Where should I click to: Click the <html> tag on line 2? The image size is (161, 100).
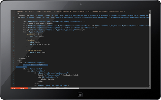click(18, 13)
